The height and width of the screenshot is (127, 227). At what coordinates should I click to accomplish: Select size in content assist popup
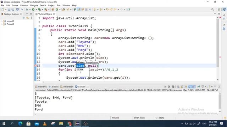tap(81, 69)
